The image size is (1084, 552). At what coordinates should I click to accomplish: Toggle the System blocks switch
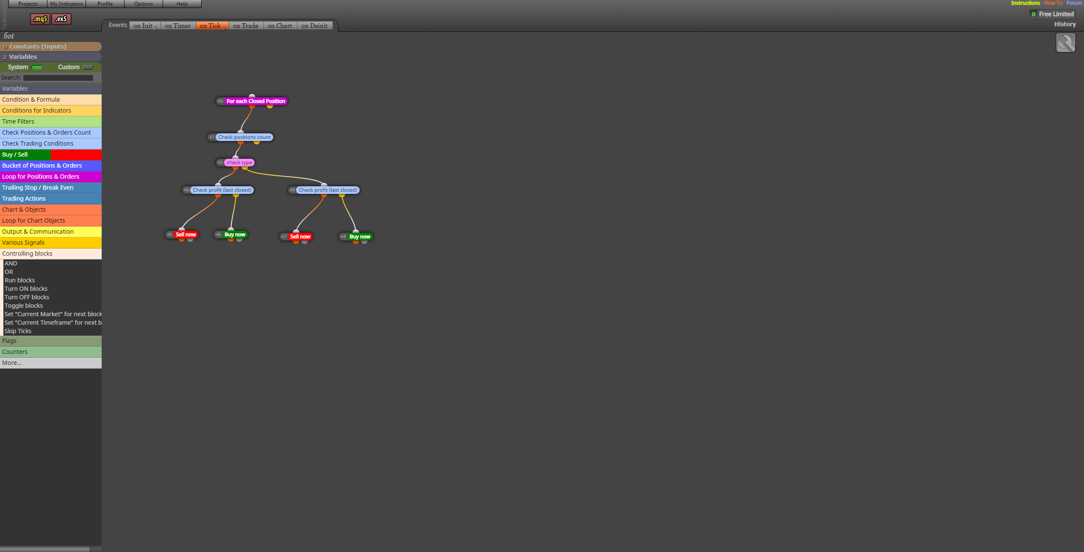pos(37,67)
